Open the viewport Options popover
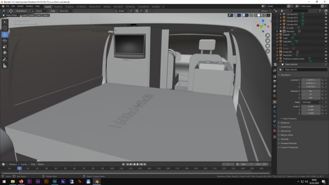Image resolution: width=329 pixels, height=185 pixels. click(265, 11)
